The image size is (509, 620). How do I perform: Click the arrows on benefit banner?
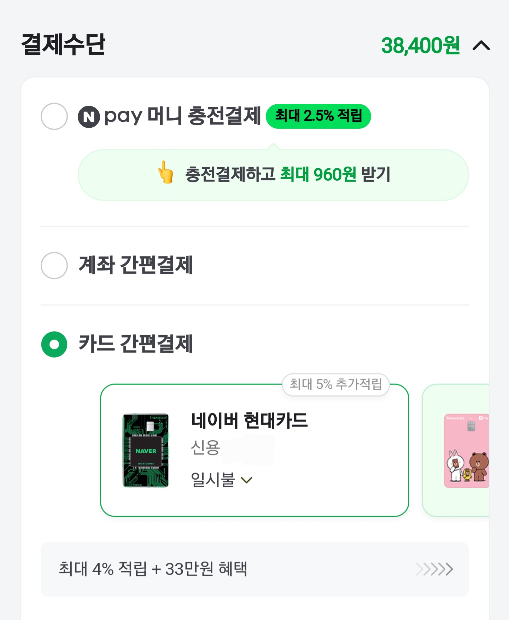[x=434, y=569]
